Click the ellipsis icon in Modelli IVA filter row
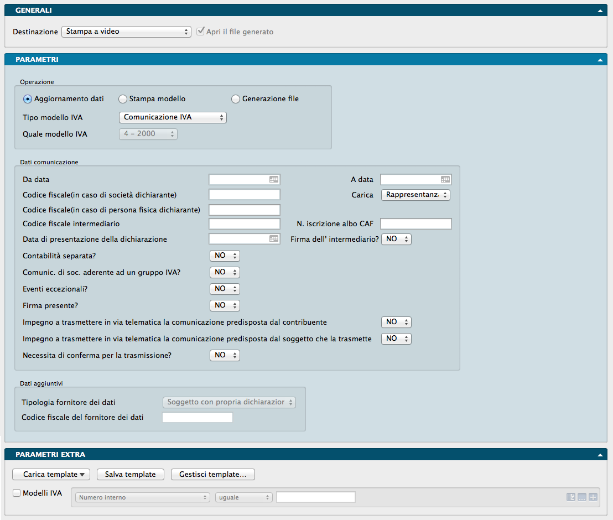The image size is (613, 520). click(x=582, y=497)
